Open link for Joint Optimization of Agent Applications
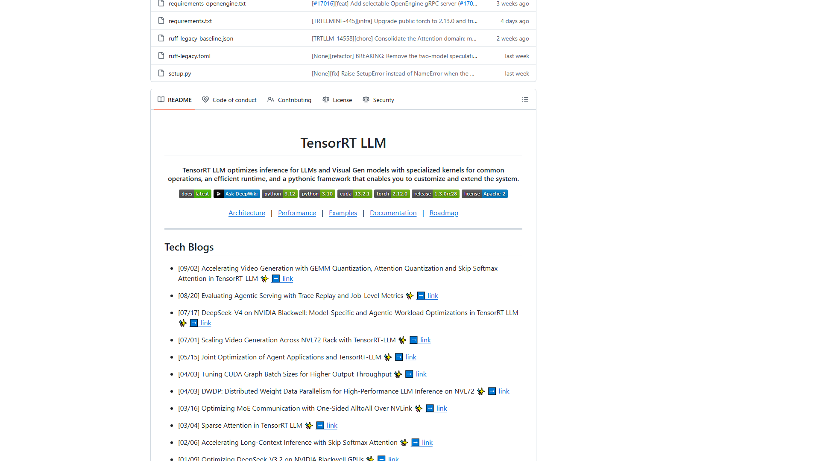 pos(406,357)
